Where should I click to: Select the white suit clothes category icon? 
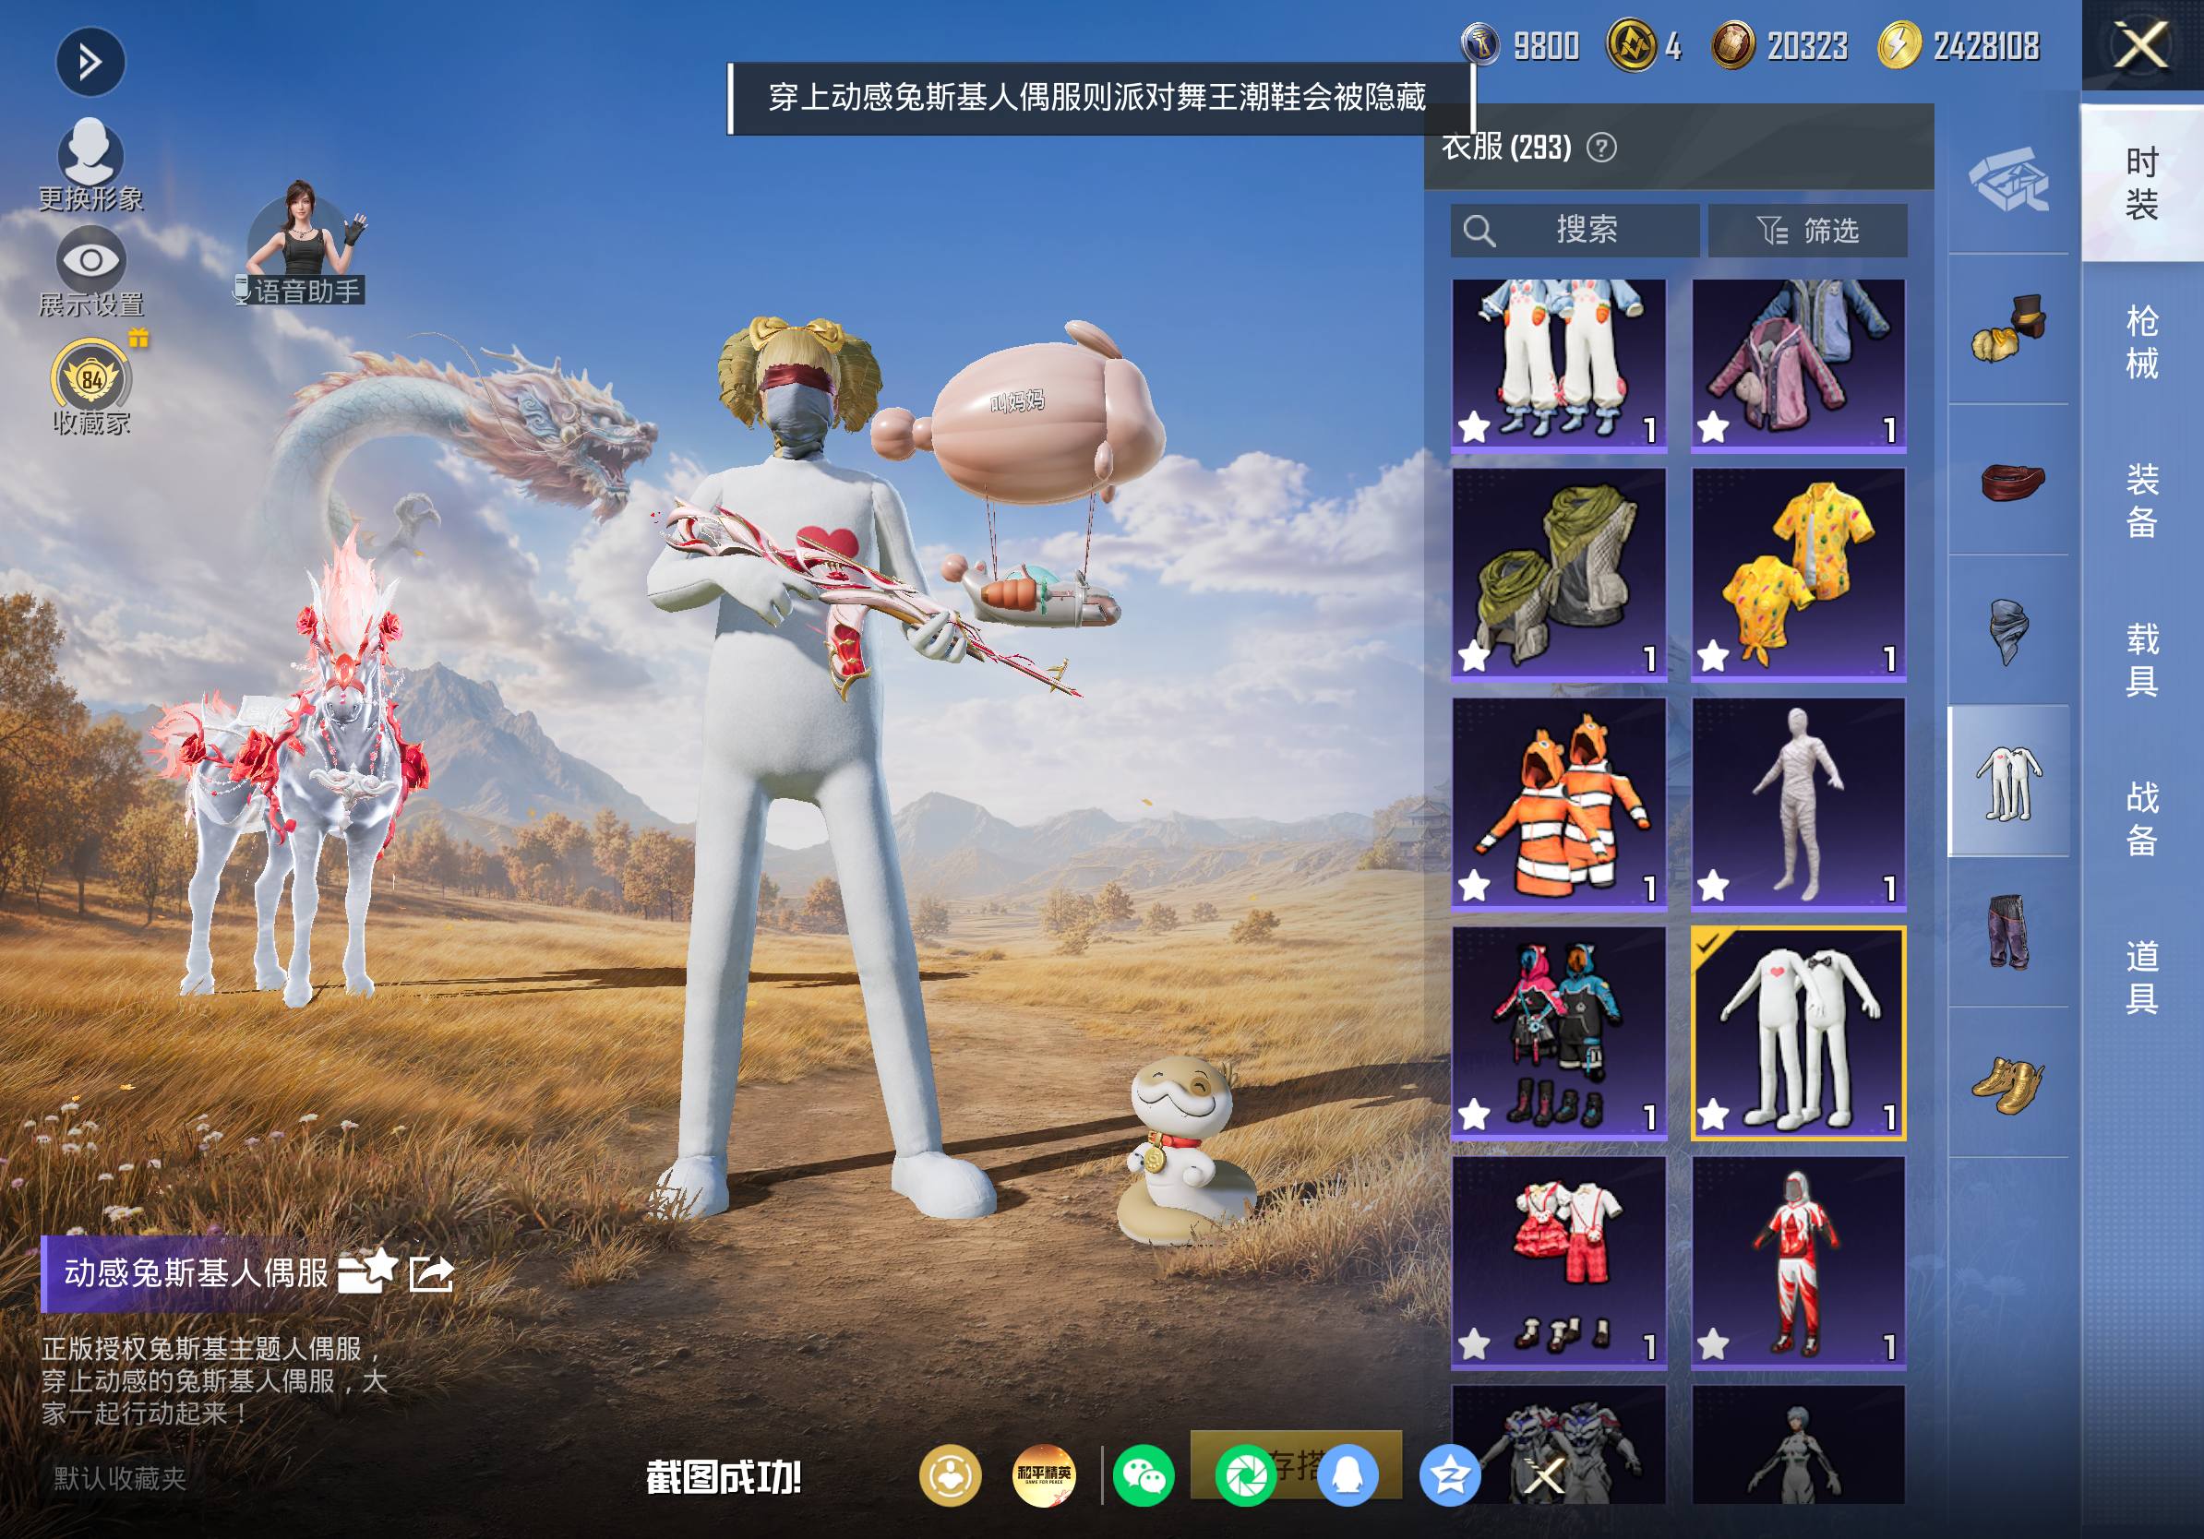coord(2008,781)
